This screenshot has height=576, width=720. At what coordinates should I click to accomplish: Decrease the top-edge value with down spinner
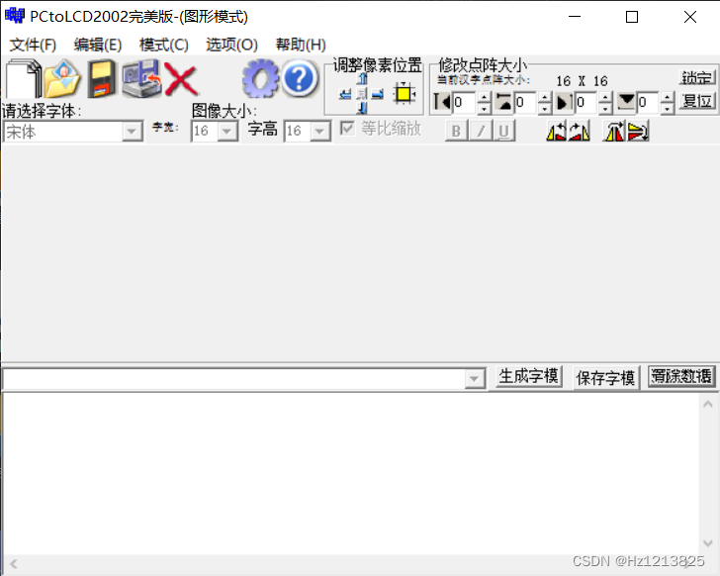click(544, 109)
